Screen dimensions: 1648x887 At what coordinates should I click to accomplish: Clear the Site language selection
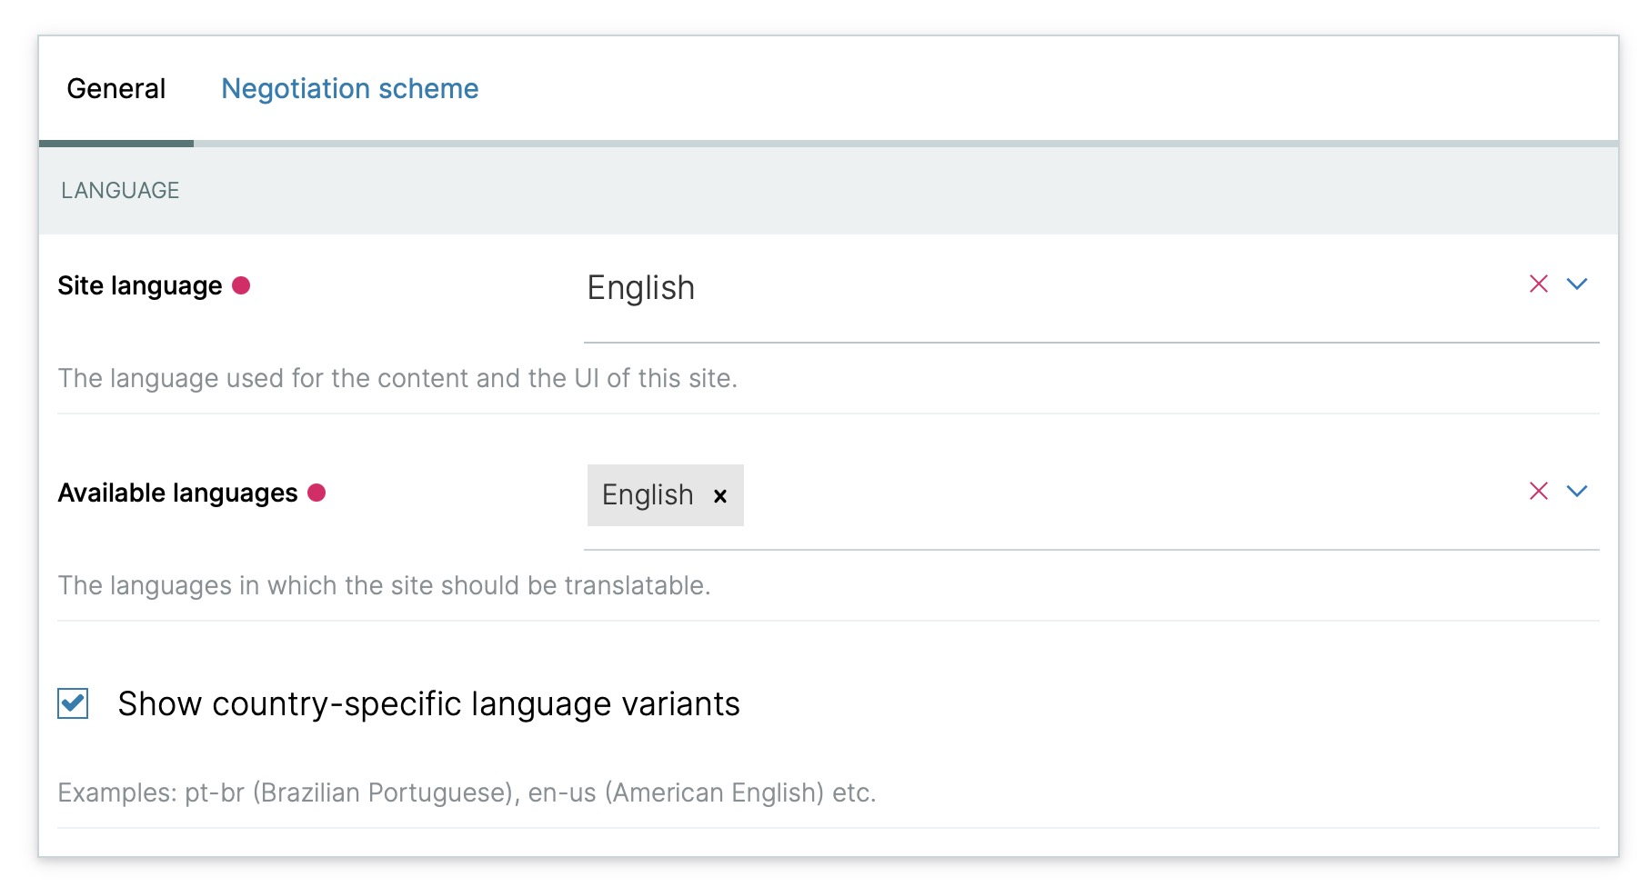[x=1538, y=284]
